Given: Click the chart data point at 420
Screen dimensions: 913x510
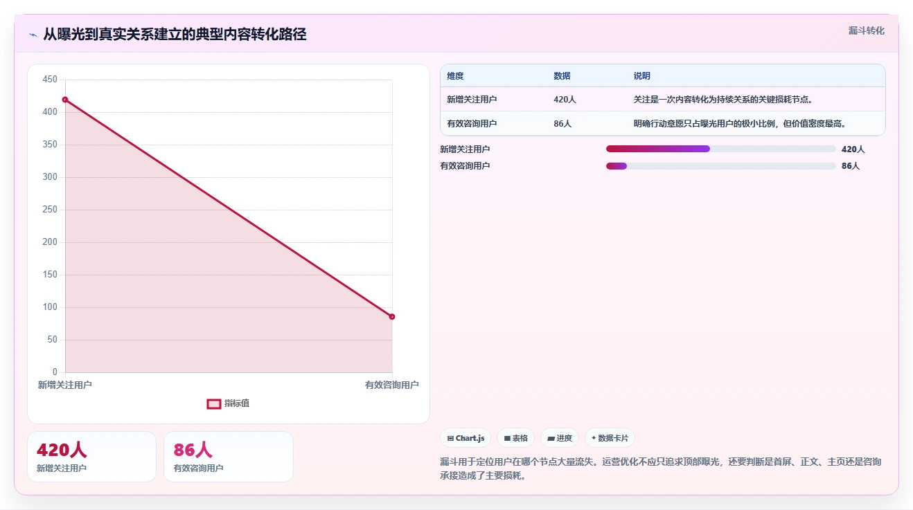Looking at the screenshot, I should 65,100.
